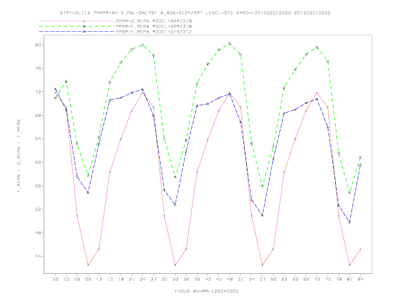Select legend entry PARM=O_MEAN MODEL=NAM/218
The height and width of the screenshot is (304, 393).
[x=154, y=21]
